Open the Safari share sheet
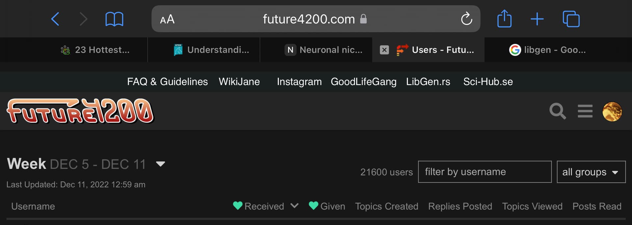The image size is (632, 225). click(x=504, y=19)
